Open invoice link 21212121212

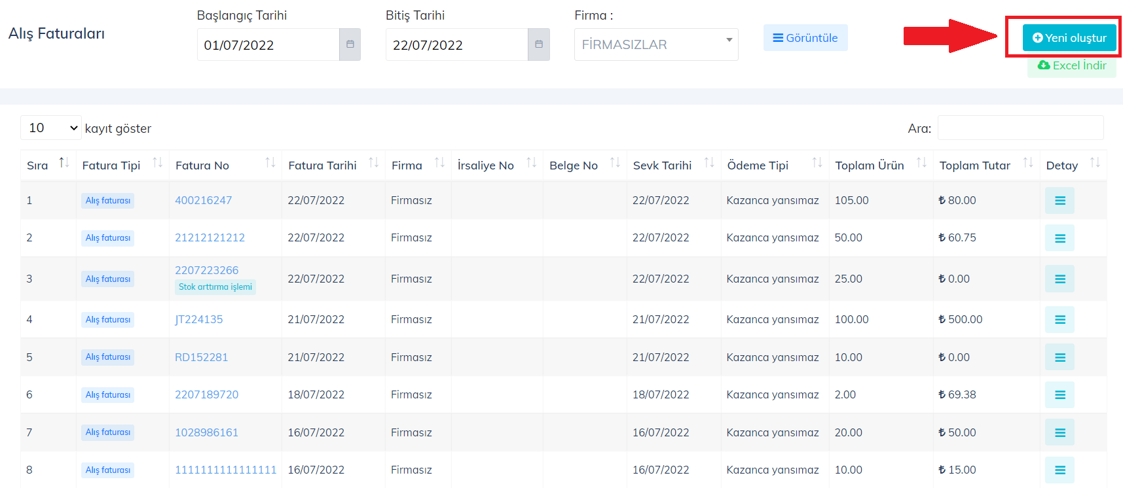click(210, 237)
